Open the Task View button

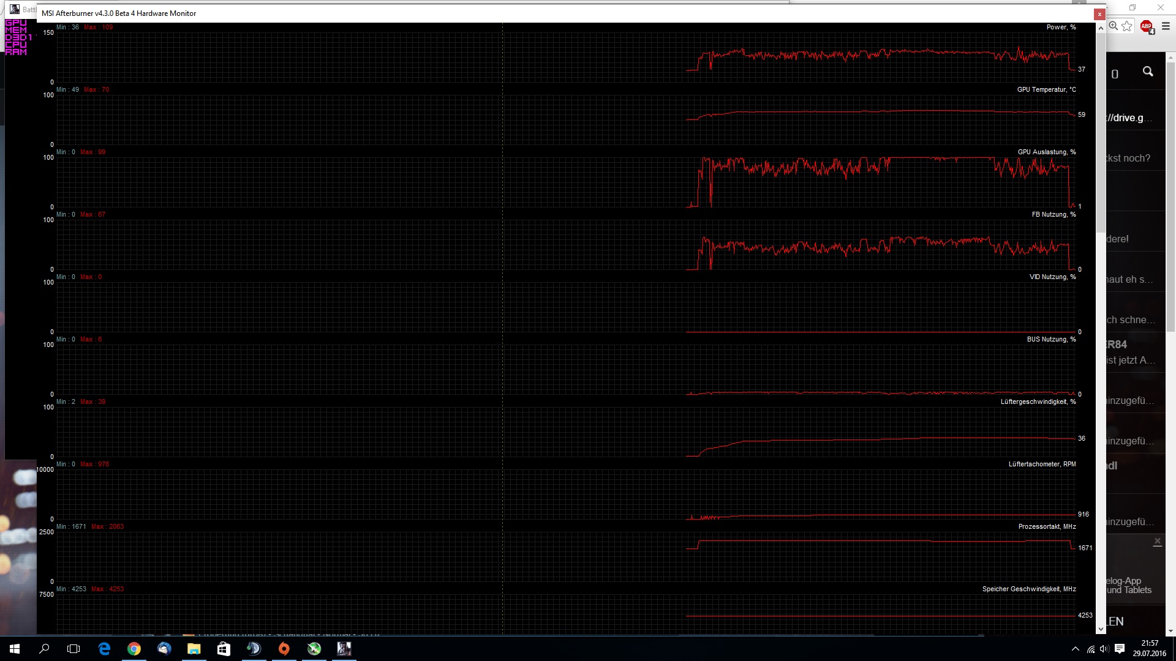click(73, 649)
